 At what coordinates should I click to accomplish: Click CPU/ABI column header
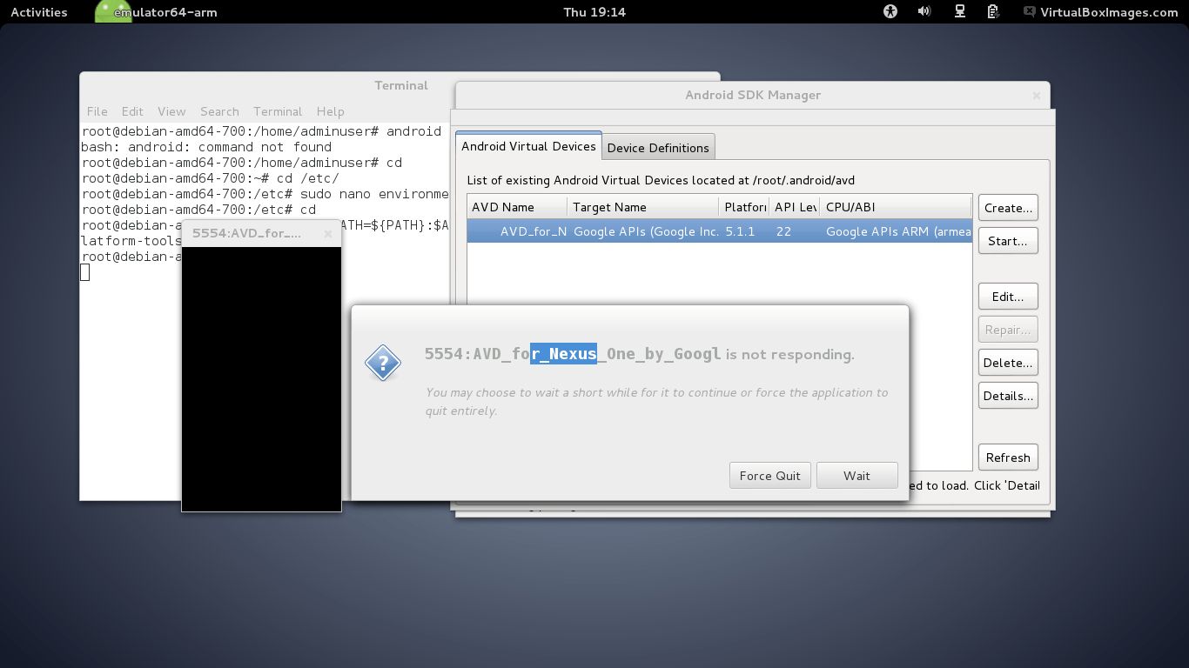click(896, 207)
